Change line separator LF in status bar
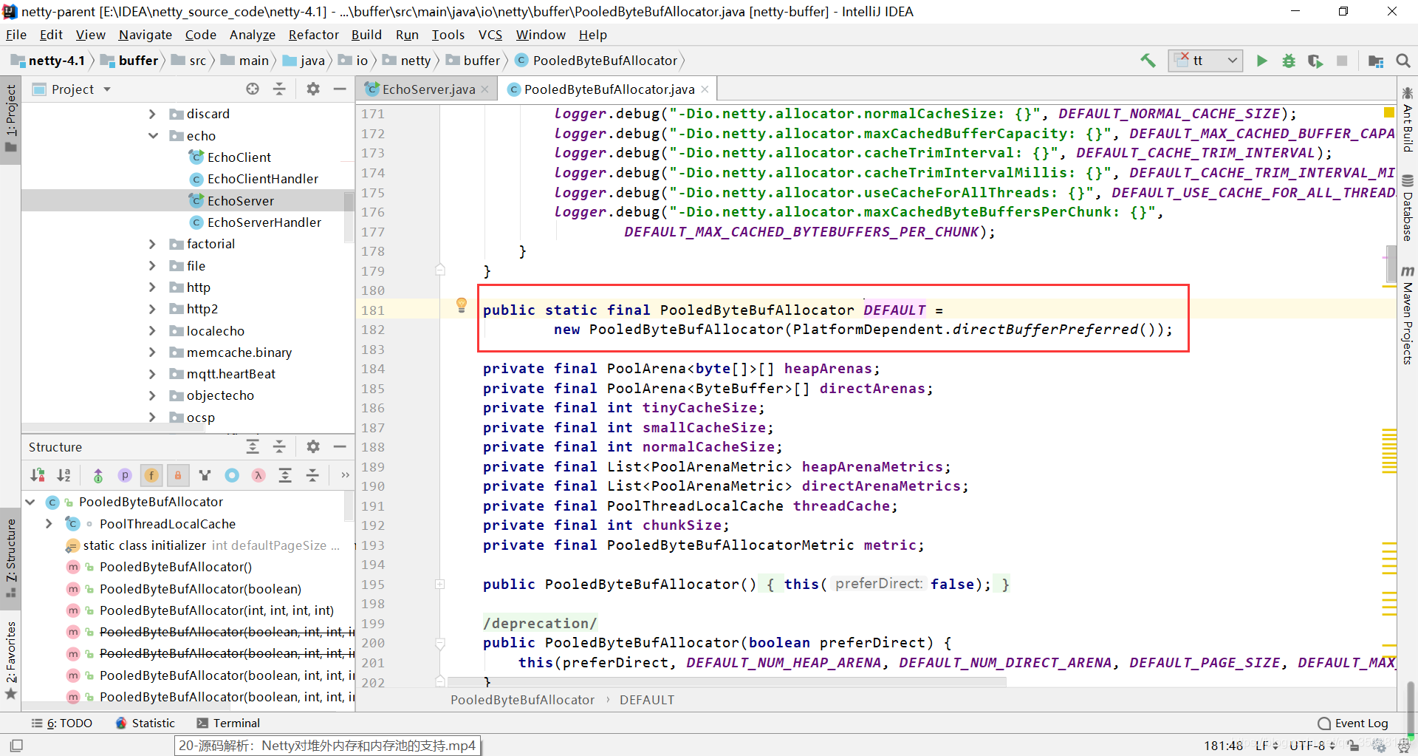This screenshot has height=756, width=1418. coord(1267,746)
